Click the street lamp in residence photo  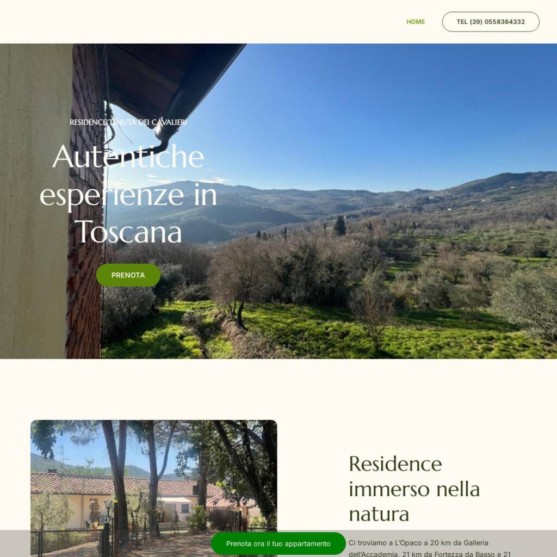108,504
